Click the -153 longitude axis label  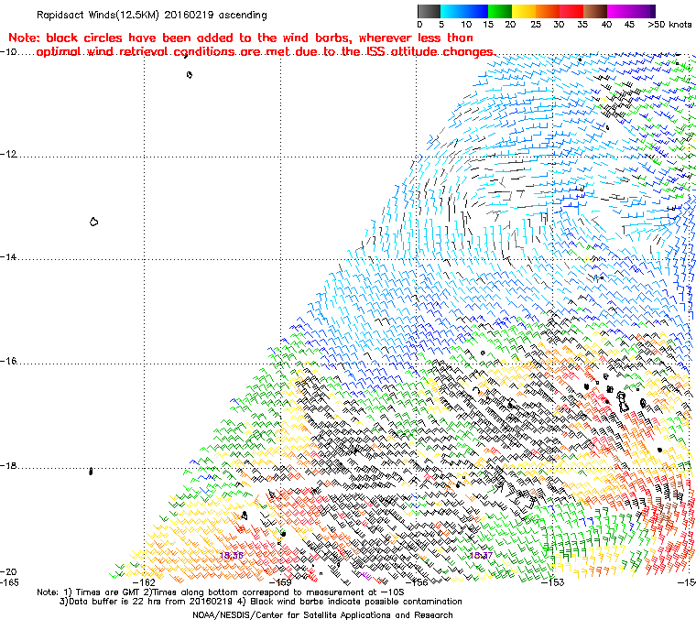552,582
